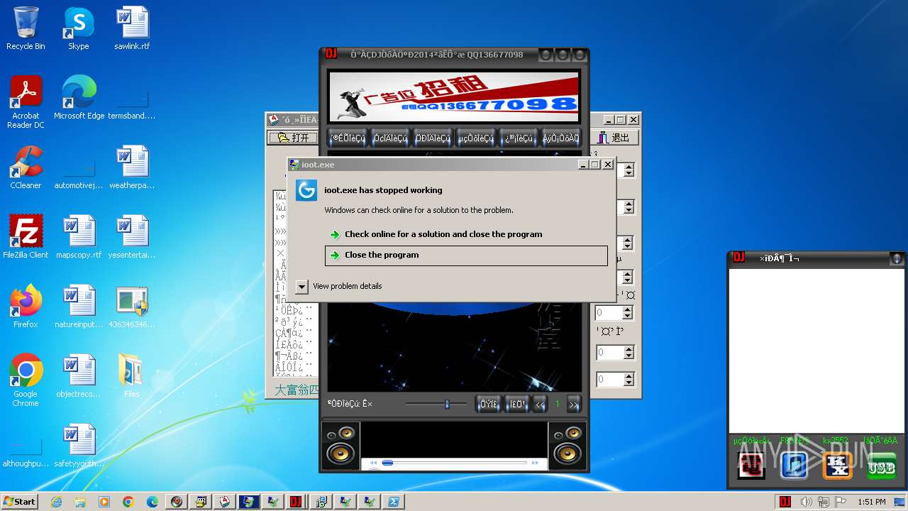Select the Acrobat Reader DC shortcut
The image size is (908, 511).
click(x=26, y=103)
